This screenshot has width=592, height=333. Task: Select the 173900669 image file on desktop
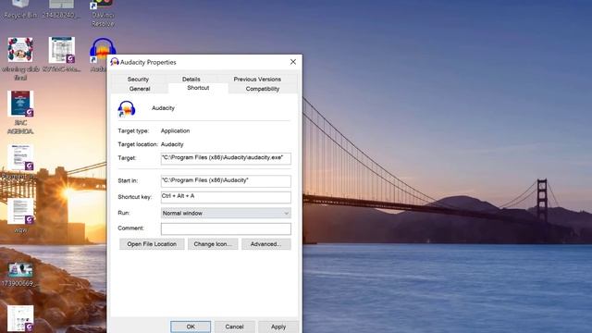point(20,274)
